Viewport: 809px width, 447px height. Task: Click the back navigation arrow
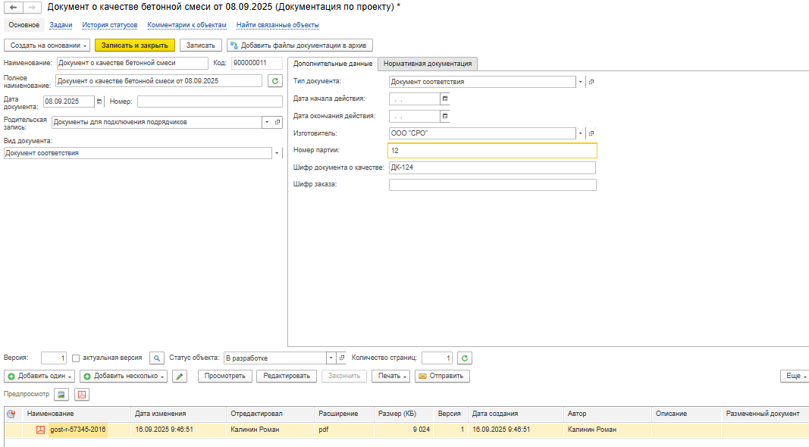tap(14, 7)
